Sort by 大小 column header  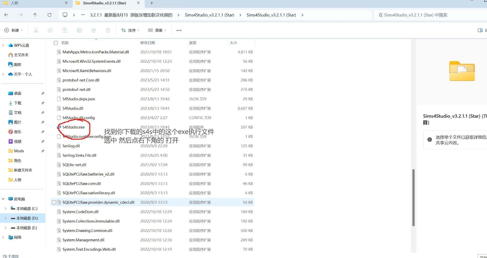[233, 43]
